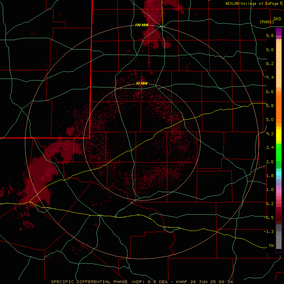
Task: Pick the bright green color scale segment
Action: (279, 152)
